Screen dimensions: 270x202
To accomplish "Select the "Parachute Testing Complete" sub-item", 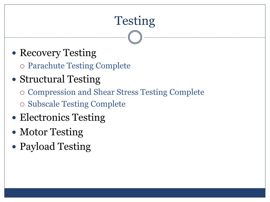I will click(79, 66).
